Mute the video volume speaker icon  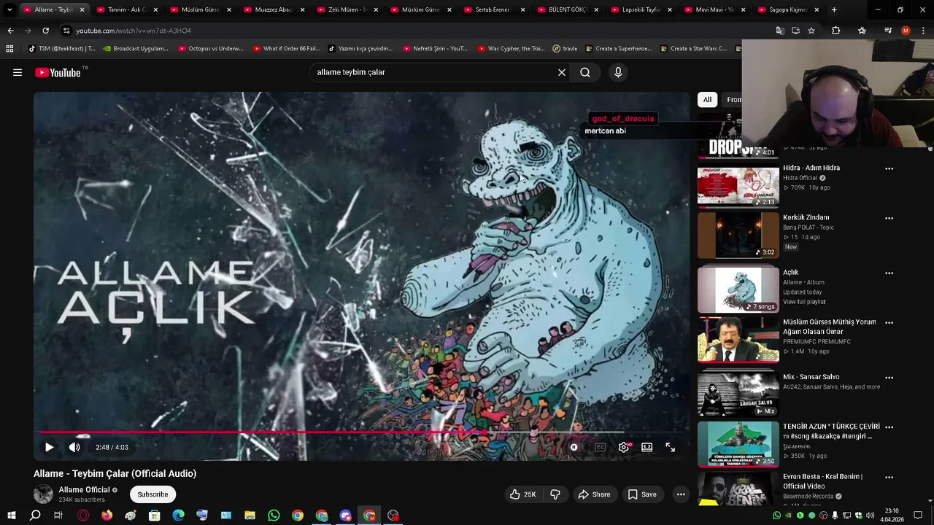[74, 447]
